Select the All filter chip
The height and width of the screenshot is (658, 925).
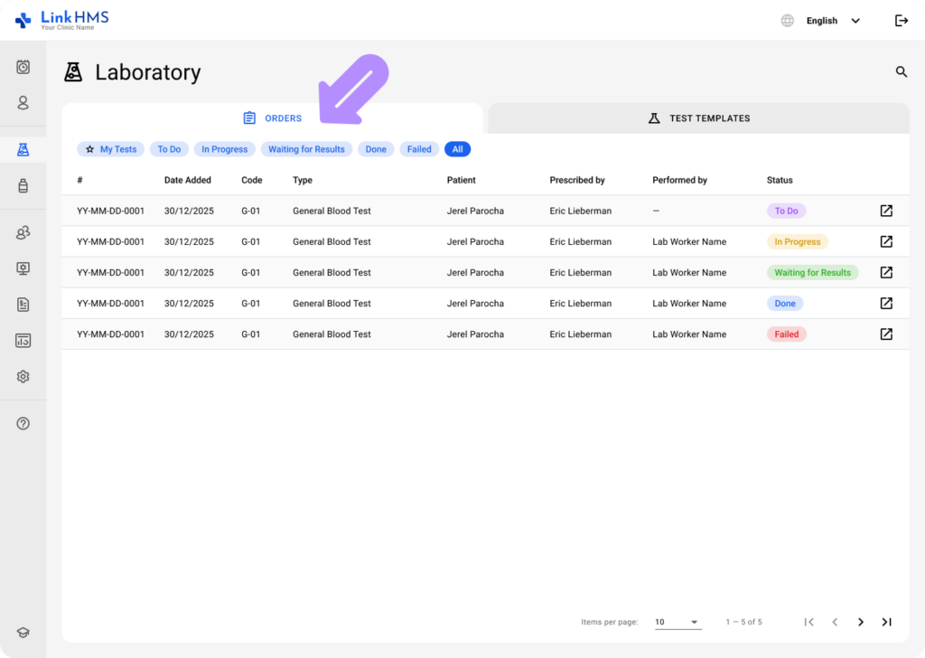[457, 149]
